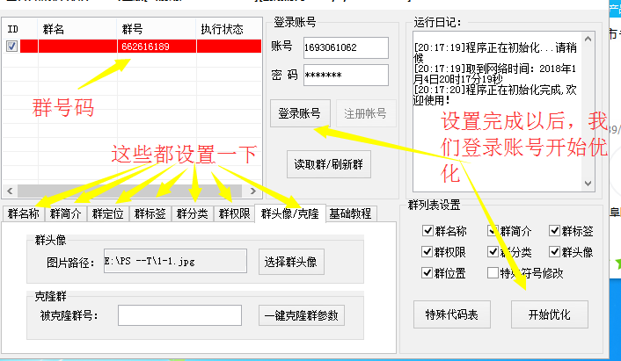
Task: Click the log entry 取到网络时间
Action: 495,74
